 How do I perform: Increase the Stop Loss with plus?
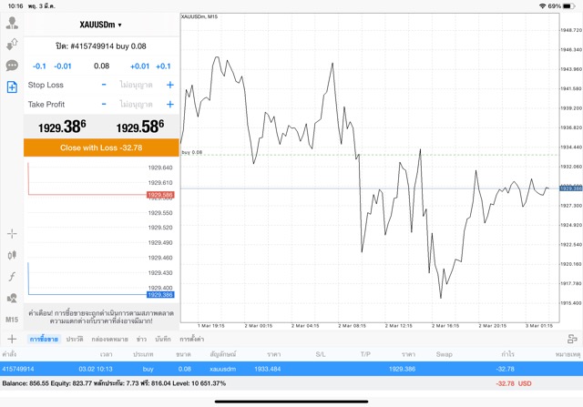click(x=169, y=85)
